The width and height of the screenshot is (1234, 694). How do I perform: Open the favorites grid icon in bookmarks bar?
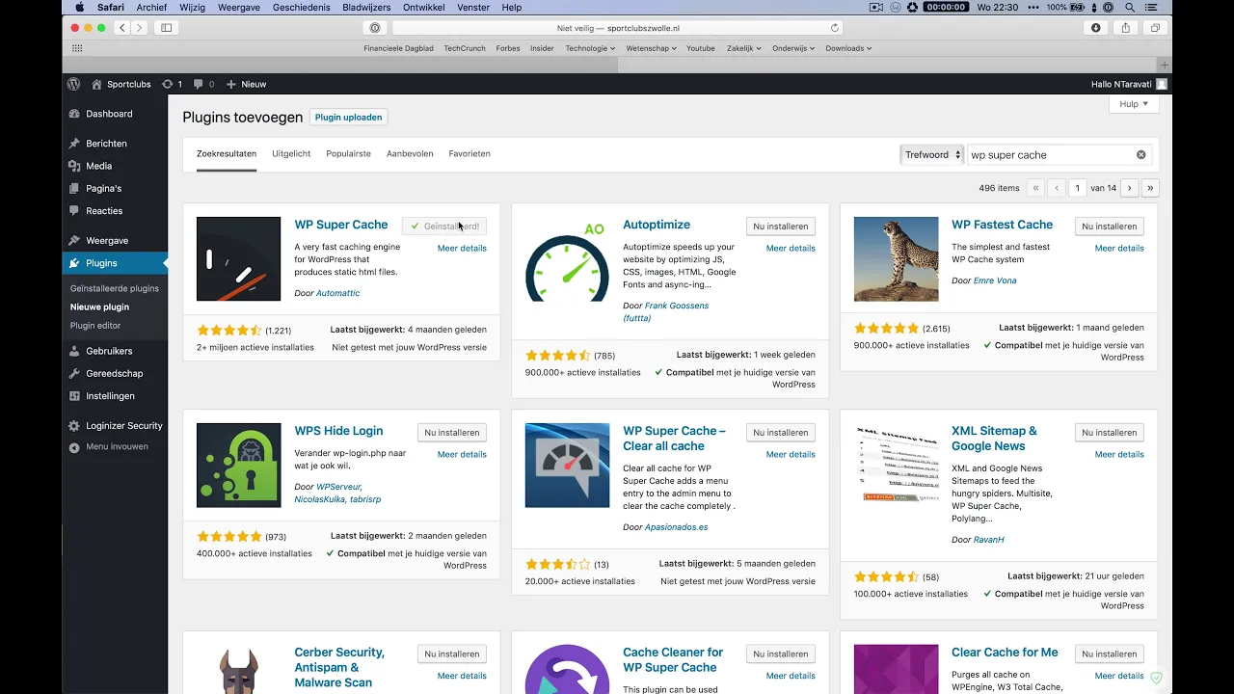(77, 48)
